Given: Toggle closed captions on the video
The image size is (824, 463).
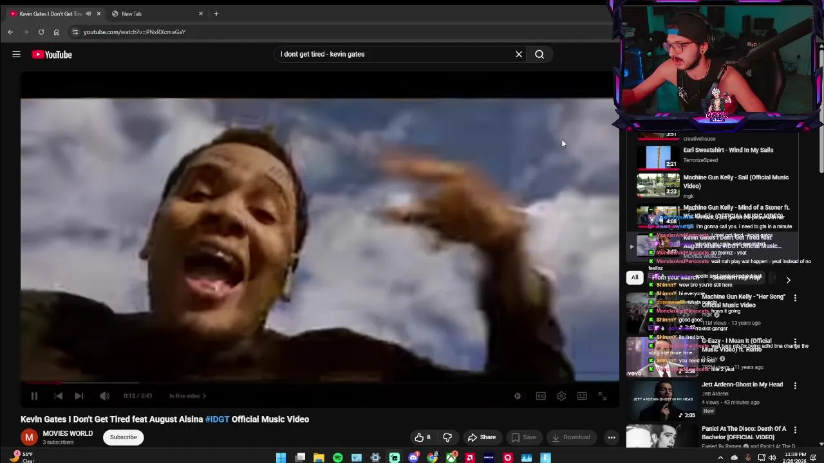Looking at the screenshot, I should tap(541, 396).
